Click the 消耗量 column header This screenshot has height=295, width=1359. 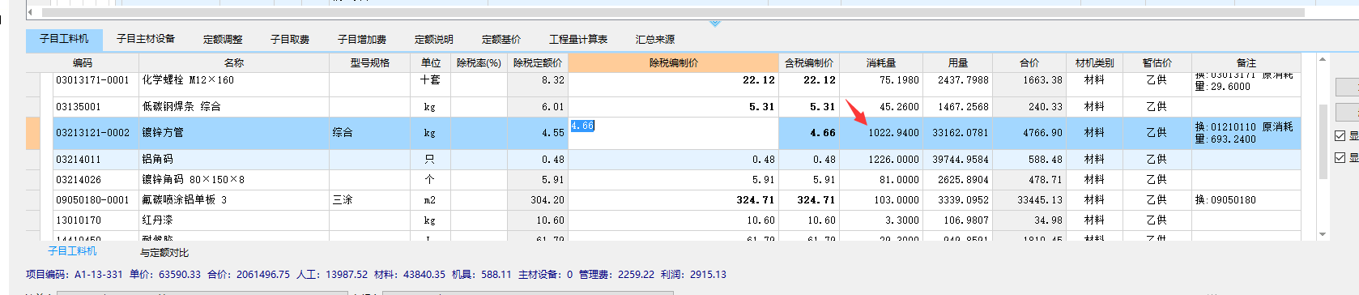881,62
